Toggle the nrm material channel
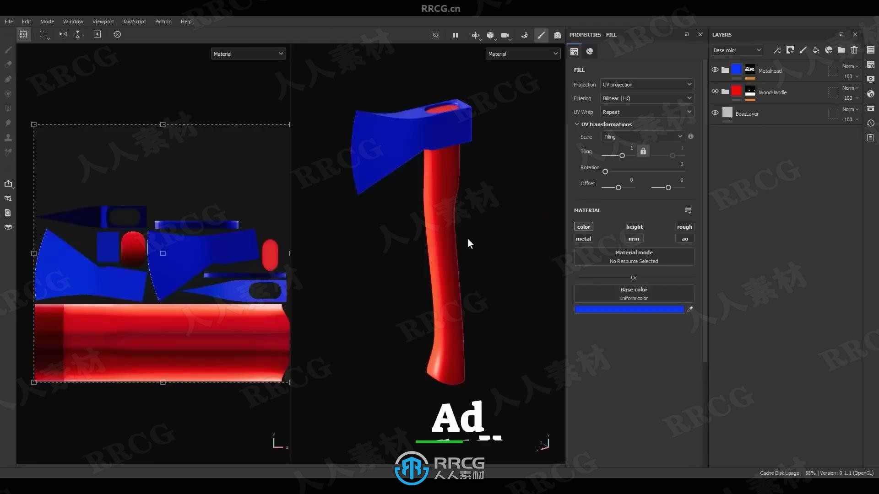879x494 pixels. (634, 239)
